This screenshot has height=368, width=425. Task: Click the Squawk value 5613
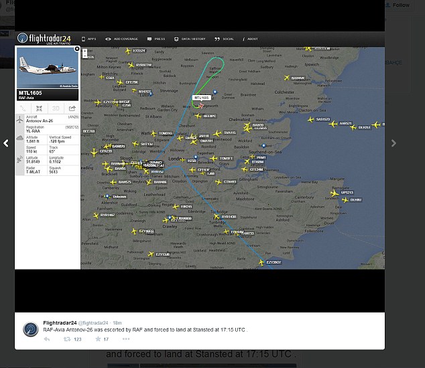54,172
